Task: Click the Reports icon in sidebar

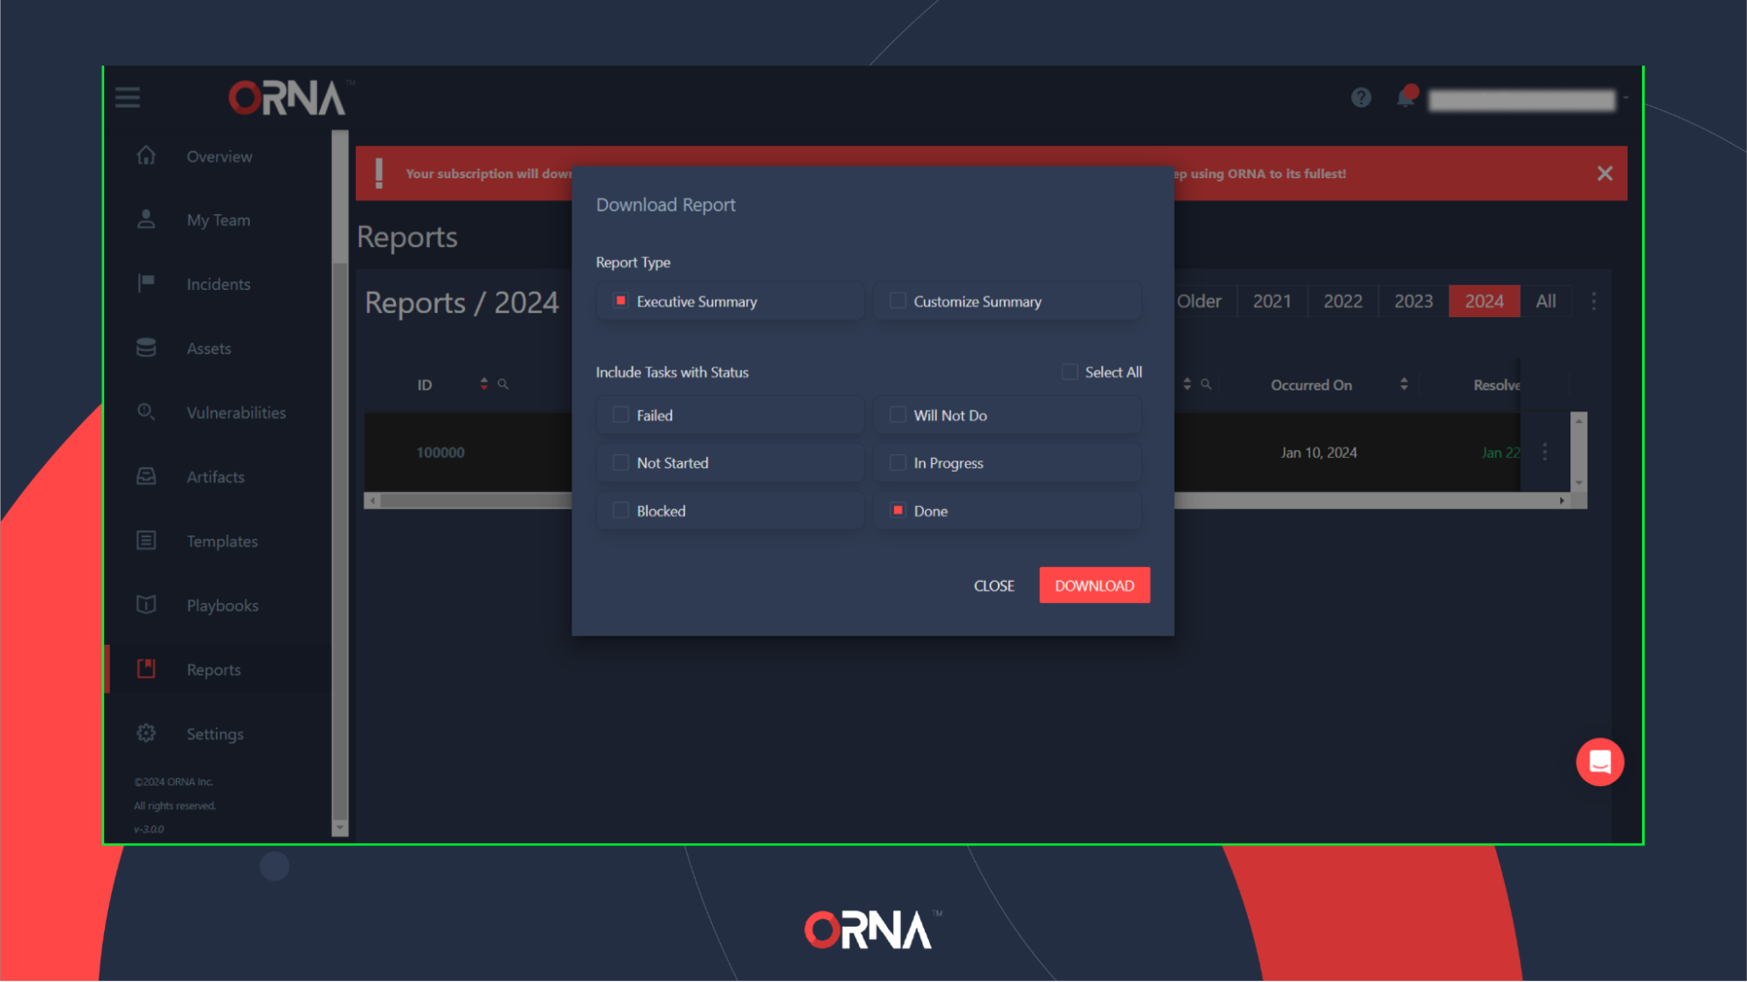Action: click(x=146, y=669)
